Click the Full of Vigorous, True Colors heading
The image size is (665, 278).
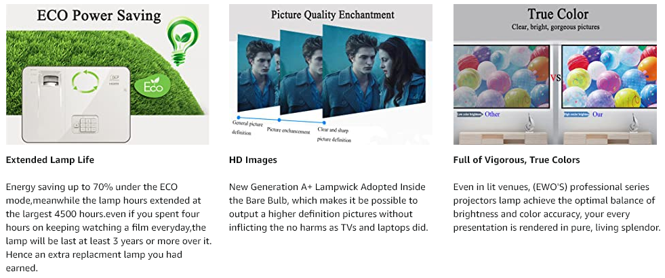tap(516, 160)
